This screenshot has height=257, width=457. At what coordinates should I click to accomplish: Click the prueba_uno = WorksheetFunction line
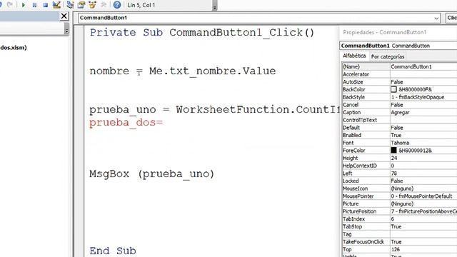(x=214, y=109)
